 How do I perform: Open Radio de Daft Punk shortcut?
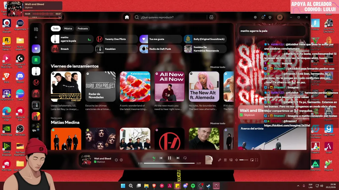tap(161, 49)
